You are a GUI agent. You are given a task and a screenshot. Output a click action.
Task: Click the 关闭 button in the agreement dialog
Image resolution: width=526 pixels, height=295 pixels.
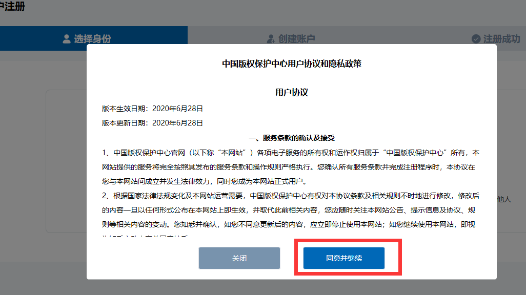pyautogui.click(x=239, y=258)
